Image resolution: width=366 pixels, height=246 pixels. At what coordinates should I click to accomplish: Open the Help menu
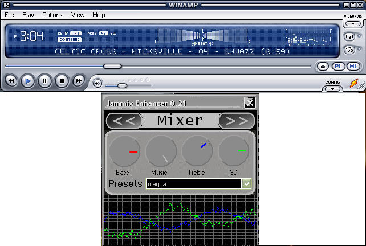click(99, 15)
